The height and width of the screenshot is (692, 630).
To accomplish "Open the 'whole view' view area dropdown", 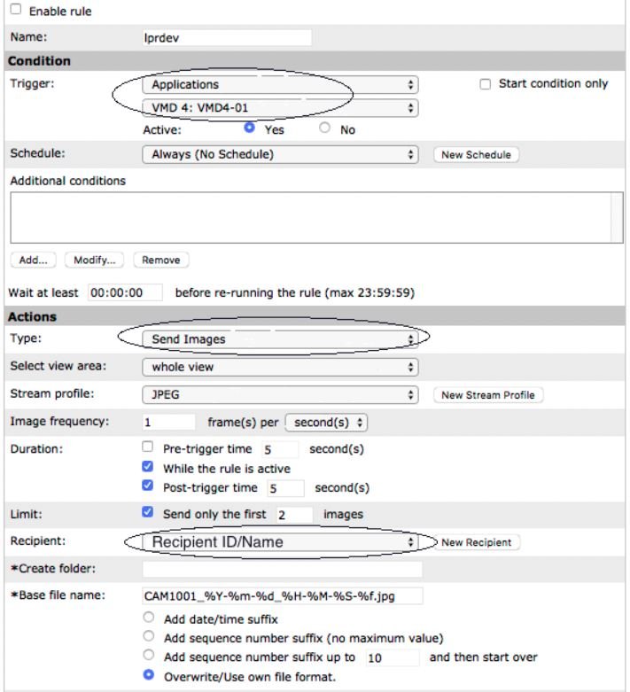I will [280, 367].
